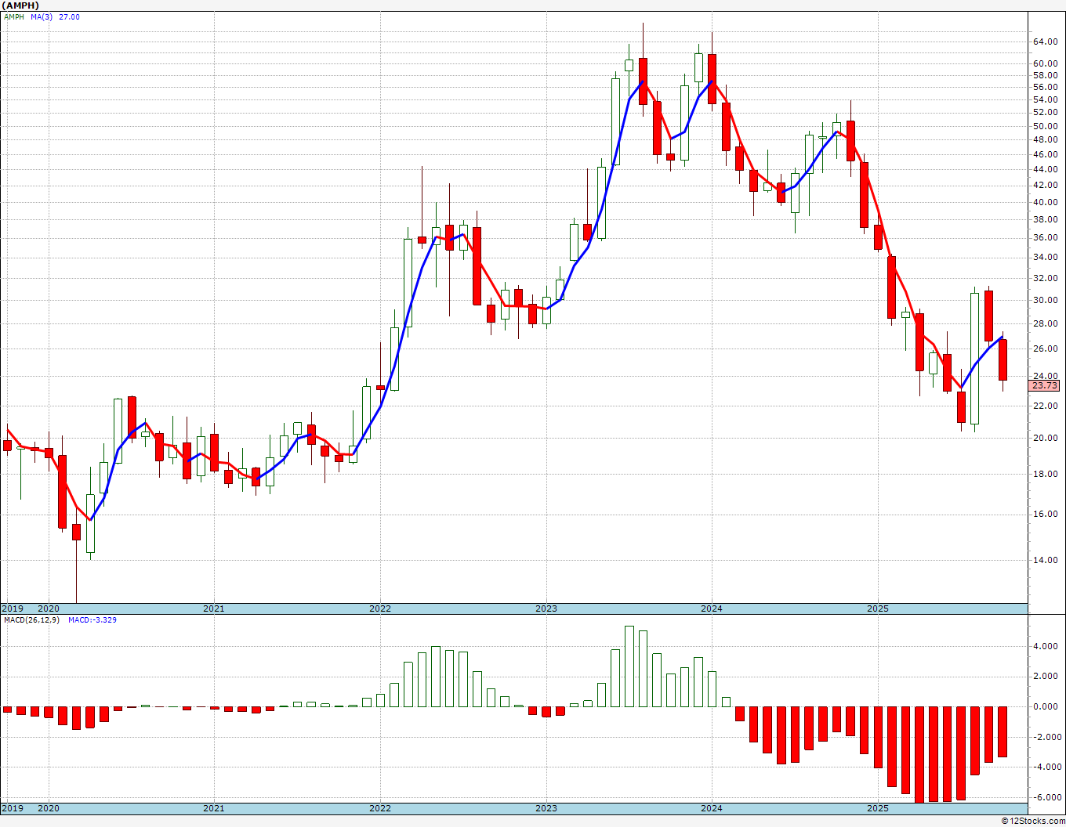Click the MACD(26,12,9) indicator label
The image size is (1066, 827).
tap(33, 620)
